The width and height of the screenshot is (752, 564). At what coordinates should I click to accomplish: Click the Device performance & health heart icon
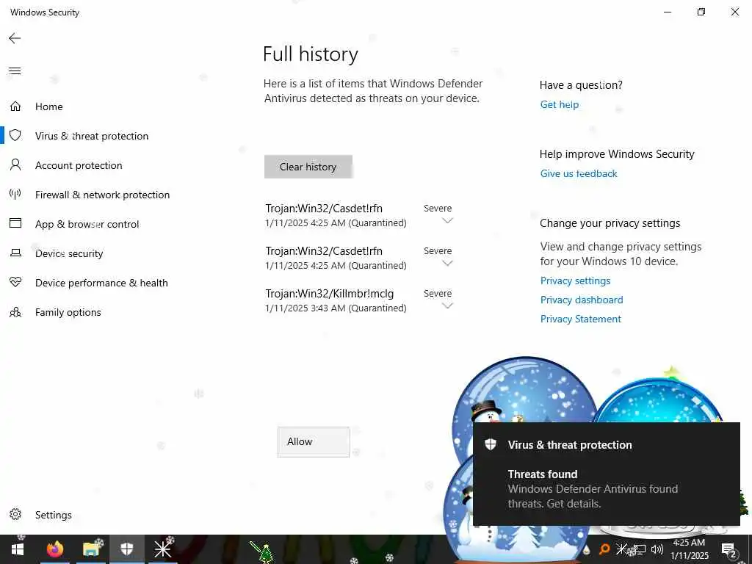click(x=15, y=282)
